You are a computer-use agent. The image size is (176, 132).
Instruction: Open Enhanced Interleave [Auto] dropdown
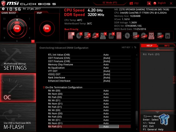pyautogui.click(x=107, y=81)
